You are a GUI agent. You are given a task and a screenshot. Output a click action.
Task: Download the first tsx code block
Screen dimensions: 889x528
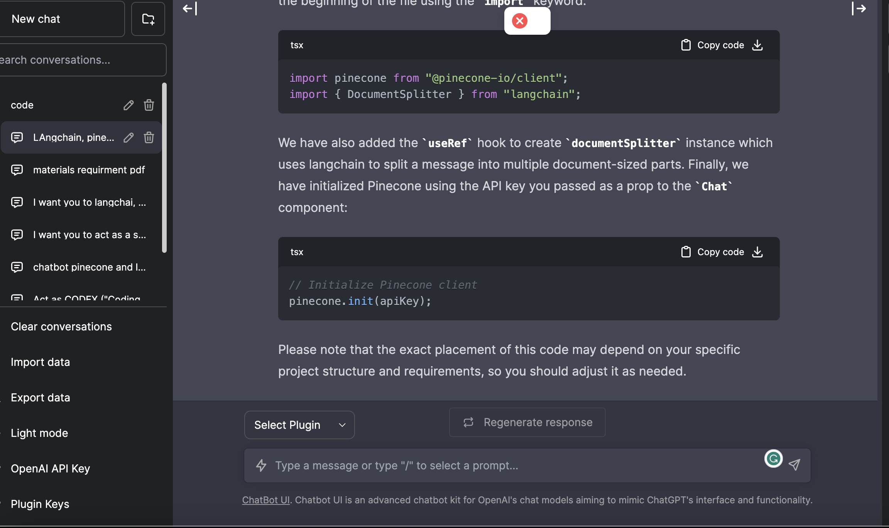pos(757,45)
